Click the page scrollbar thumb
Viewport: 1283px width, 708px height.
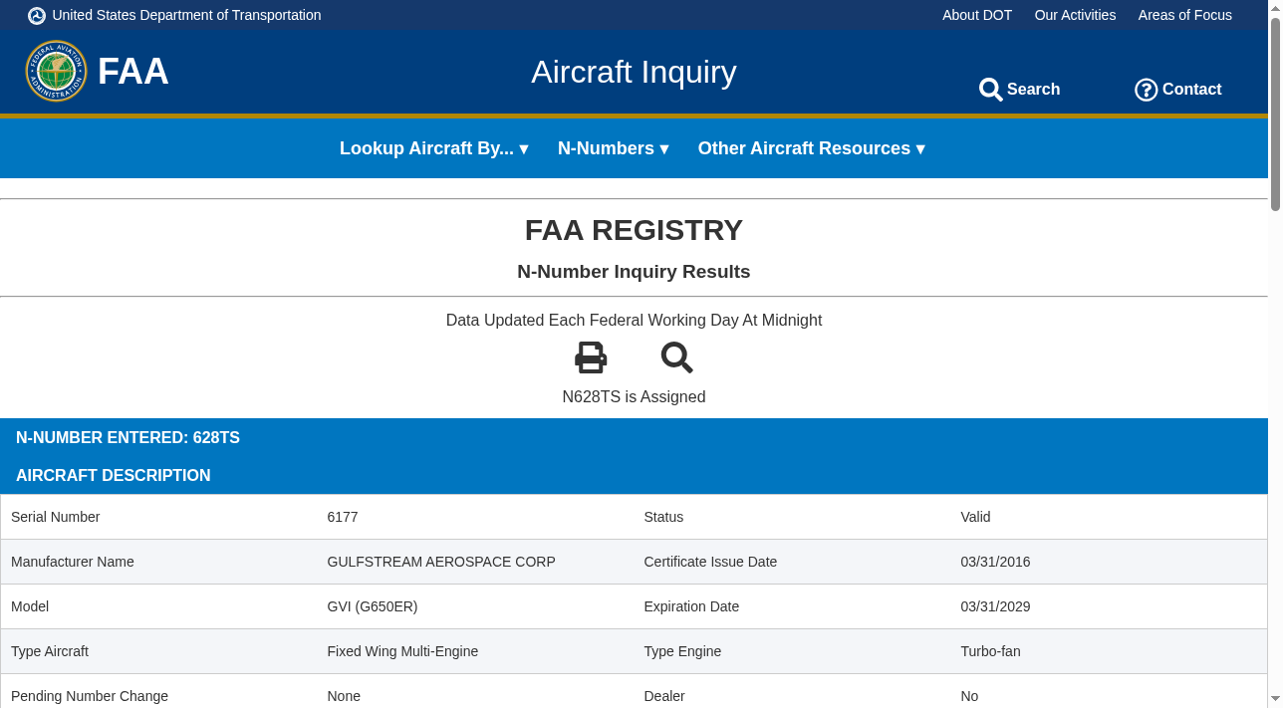[x=1275, y=114]
